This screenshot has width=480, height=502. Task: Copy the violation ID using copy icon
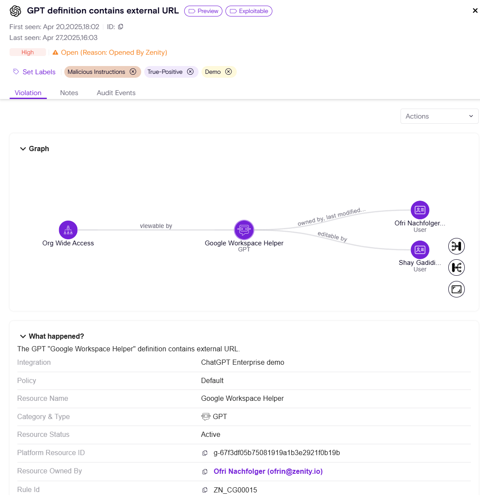coord(121,26)
